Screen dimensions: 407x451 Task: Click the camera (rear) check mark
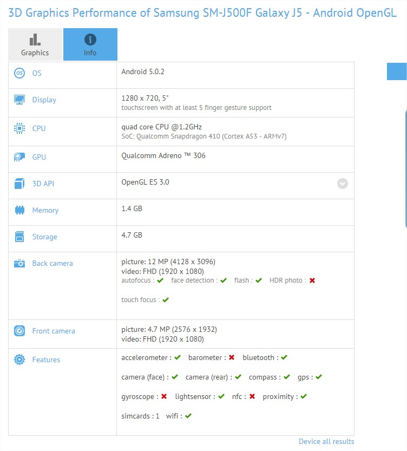pos(238,377)
